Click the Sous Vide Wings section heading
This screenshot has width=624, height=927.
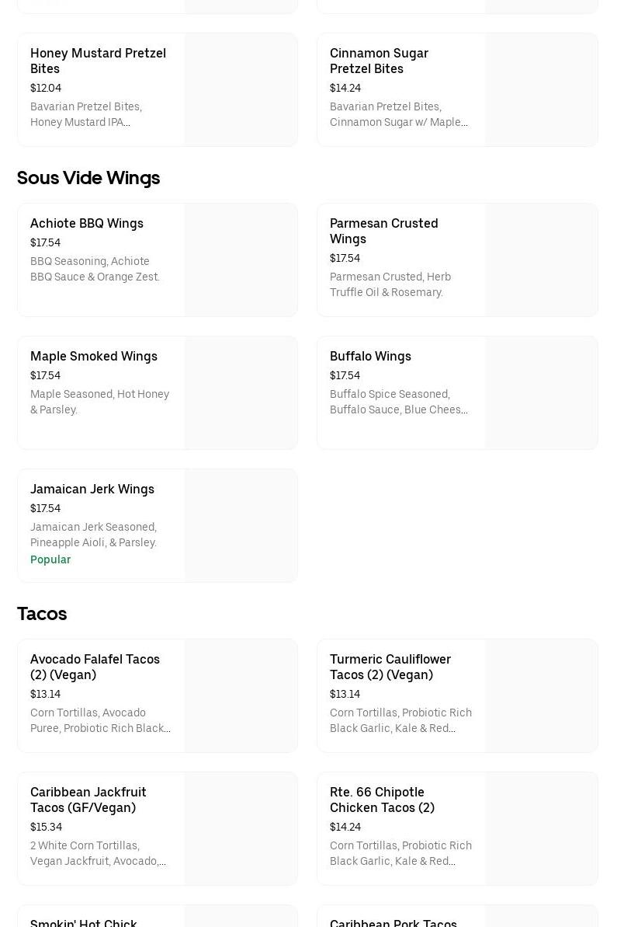88,178
